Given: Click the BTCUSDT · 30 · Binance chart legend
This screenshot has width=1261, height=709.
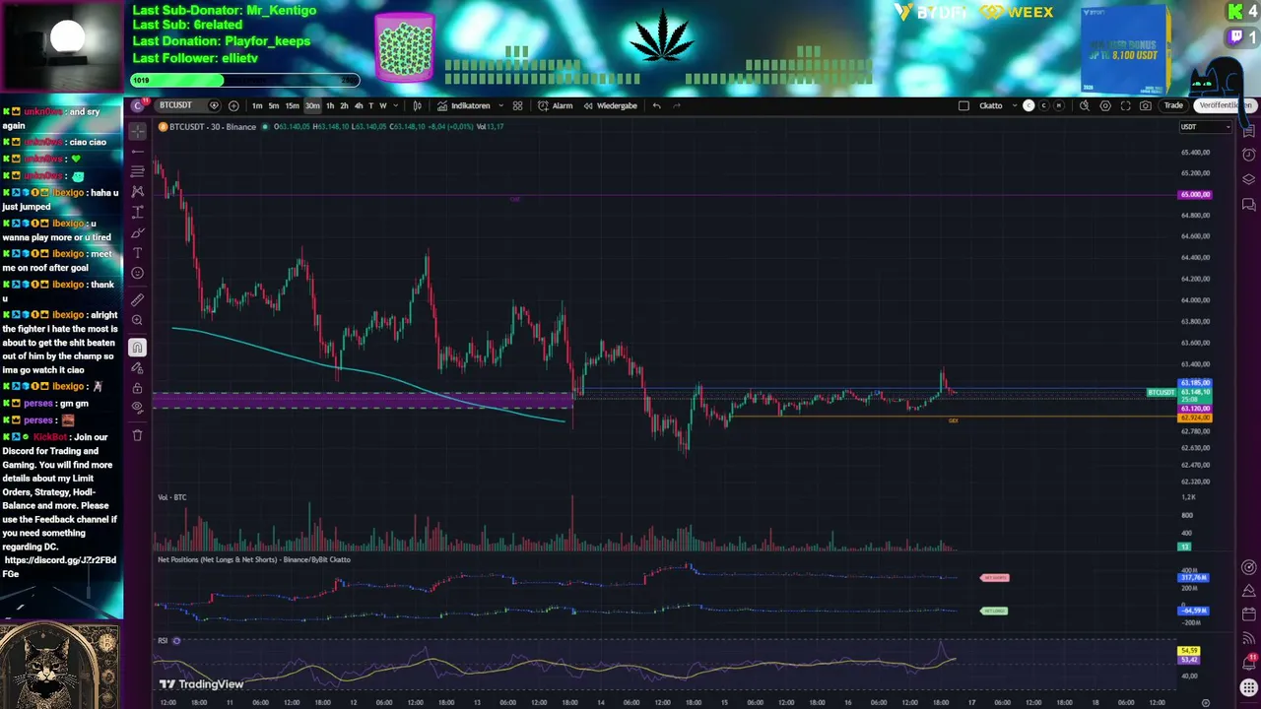Looking at the screenshot, I should click(213, 126).
